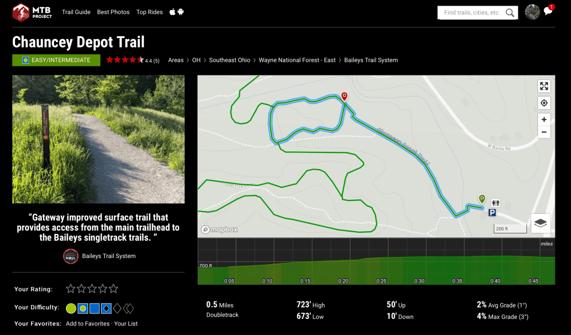571x335 pixels.
Task: Select the double black diamond difficulty
Action: coord(129,308)
